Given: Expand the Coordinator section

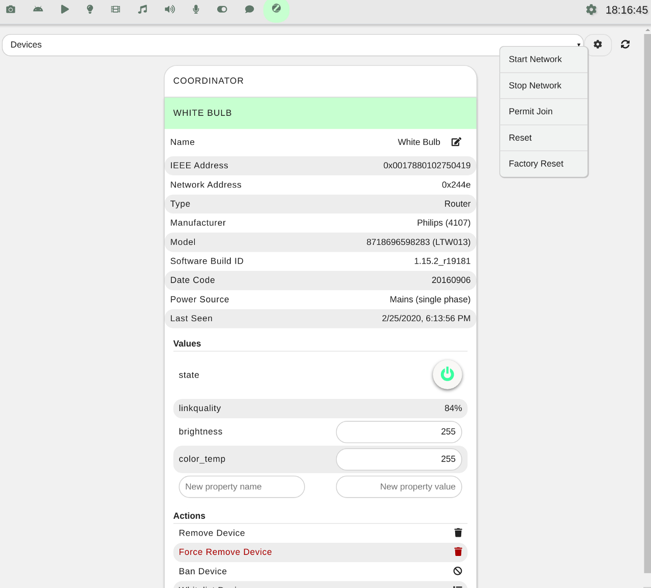Looking at the screenshot, I should (320, 81).
